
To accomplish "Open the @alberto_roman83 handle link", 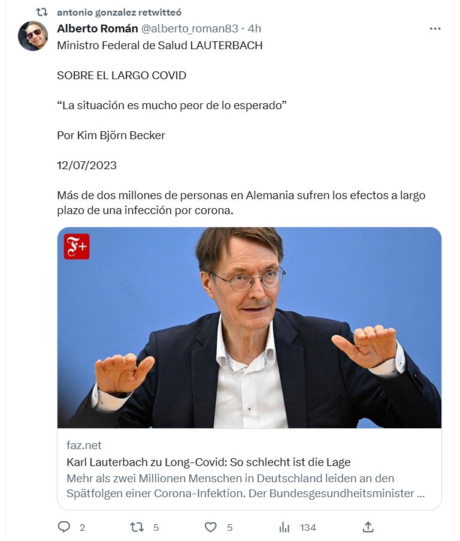I will click(x=189, y=28).
